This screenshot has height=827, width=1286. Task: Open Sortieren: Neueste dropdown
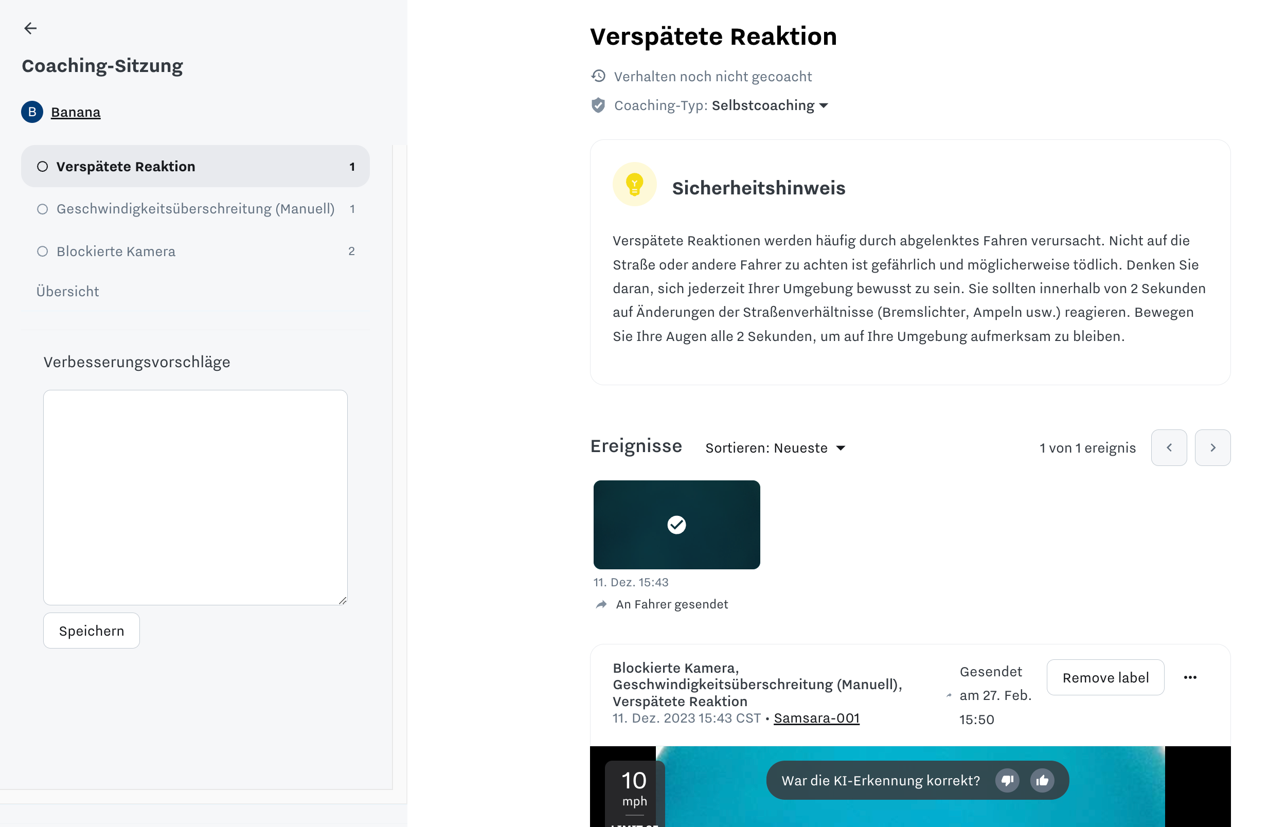coord(775,448)
